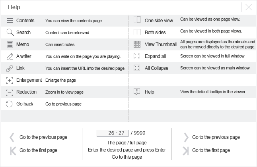Screen dimensions: 257x167
Task: Select the Memo notes icon
Action: pos(10,44)
